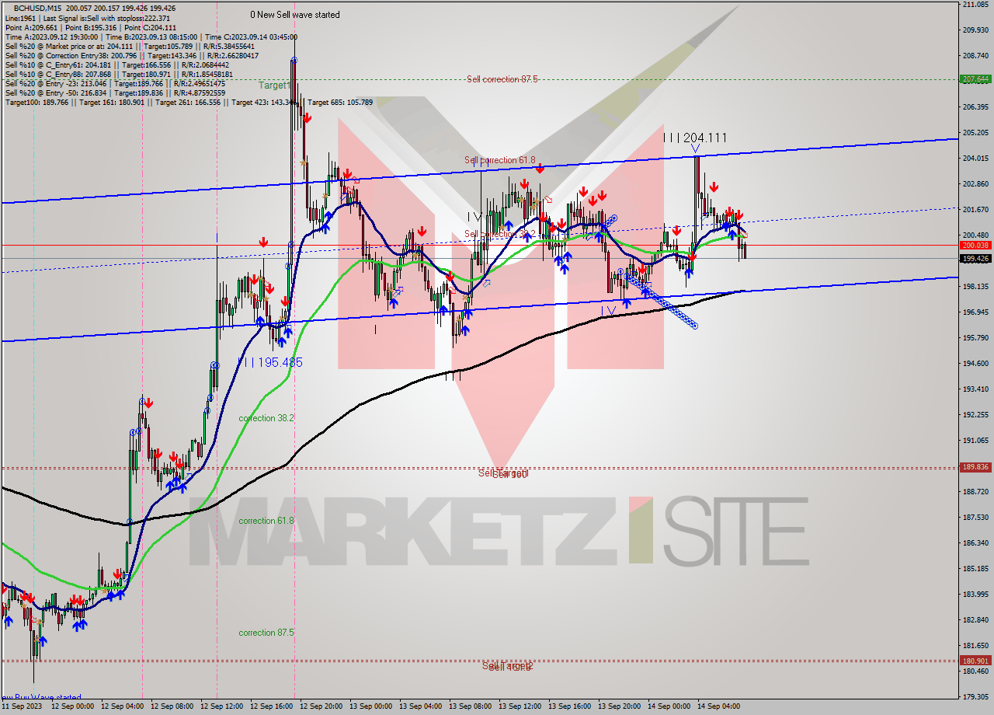Click the '12 Sep 12:00' time label

coord(221,707)
